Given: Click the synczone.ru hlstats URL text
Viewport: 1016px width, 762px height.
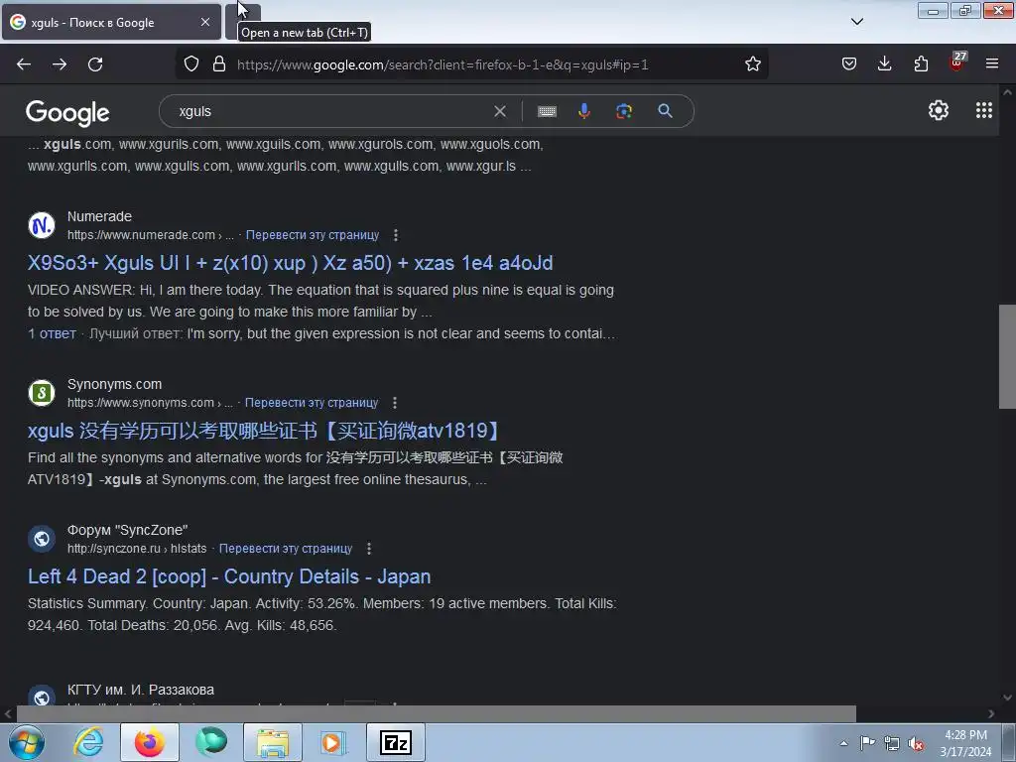Looking at the screenshot, I should coord(137,549).
